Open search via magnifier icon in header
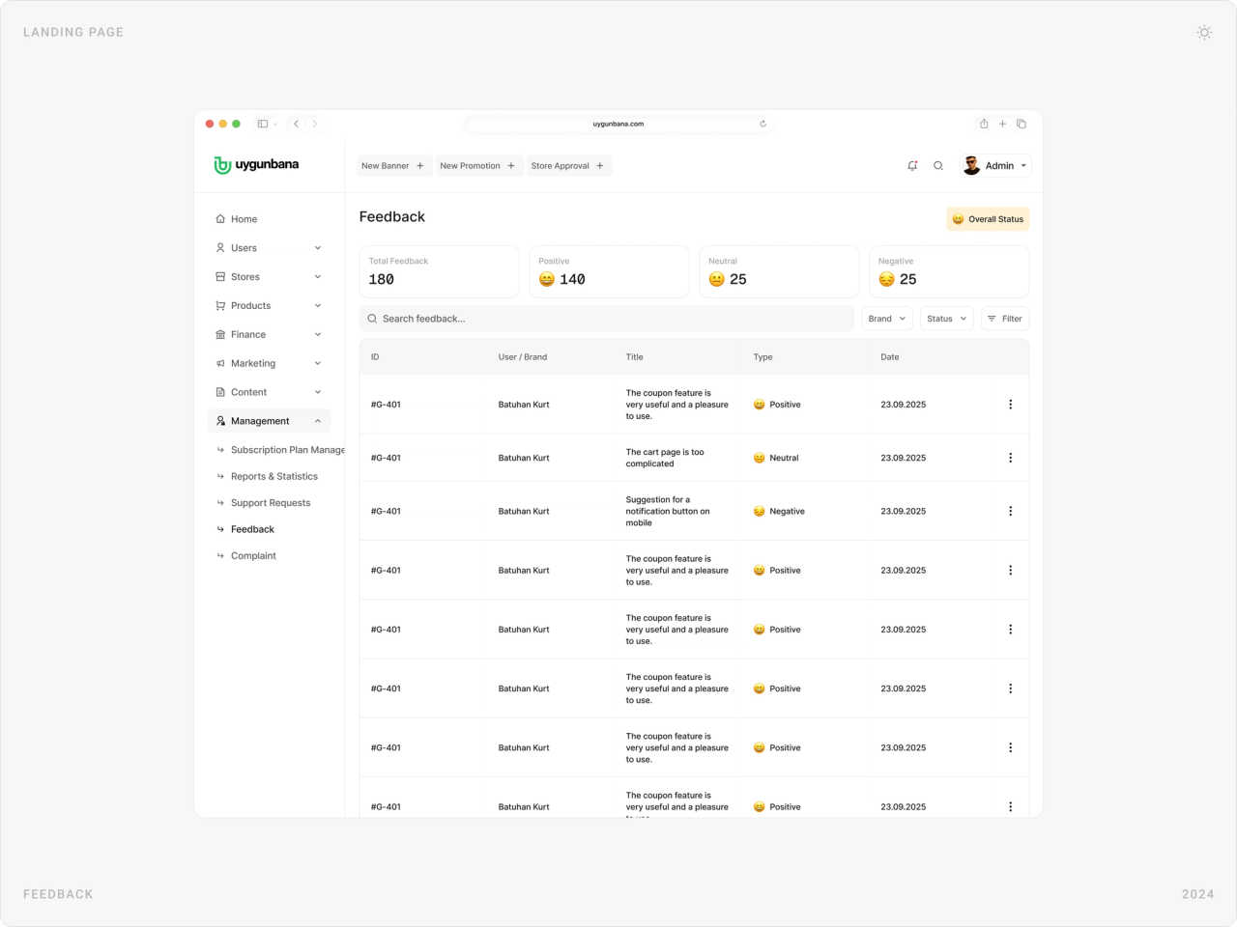This screenshot has height=927, width=1237. click(x=938, y=166)
